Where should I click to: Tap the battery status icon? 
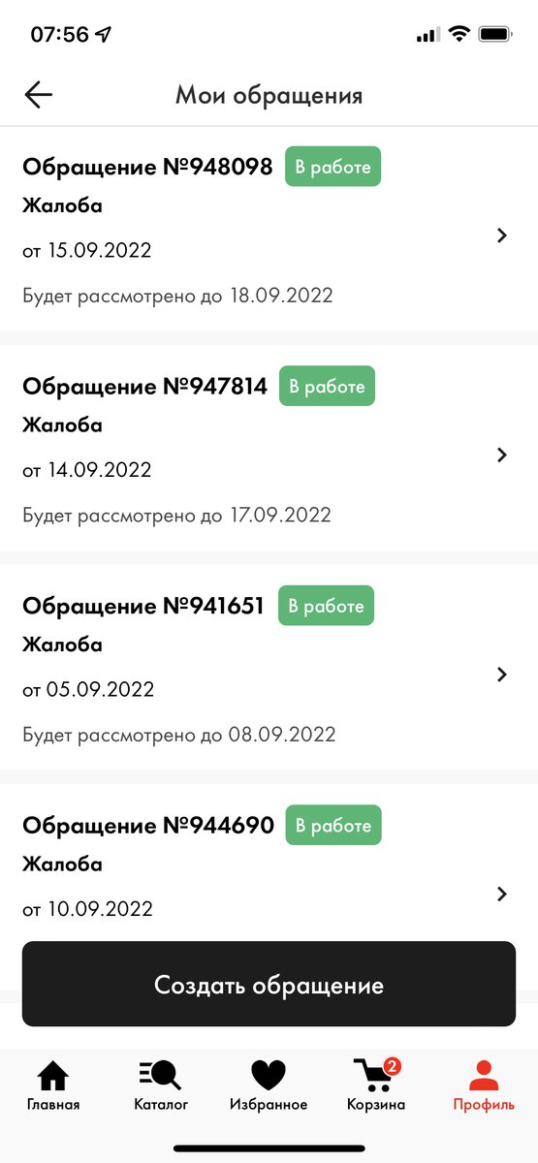[x=496, y=34]
